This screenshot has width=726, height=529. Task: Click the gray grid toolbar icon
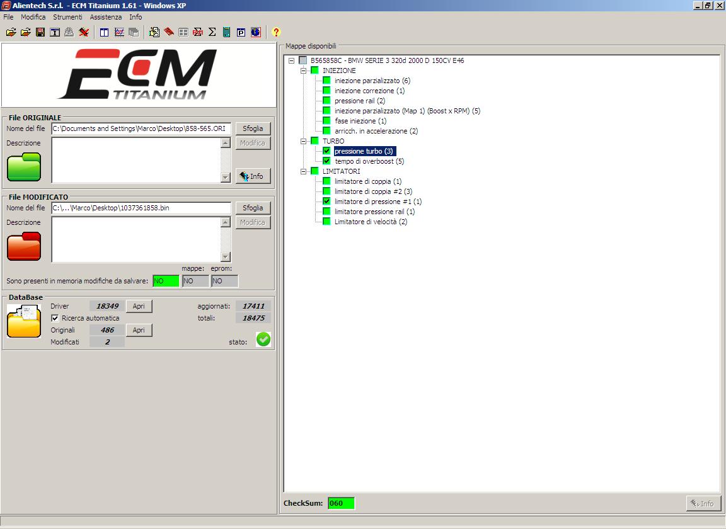[x=183, y=32]
